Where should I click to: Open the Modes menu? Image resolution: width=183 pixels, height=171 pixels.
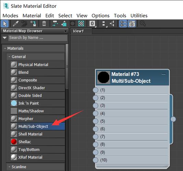[10, 15]
